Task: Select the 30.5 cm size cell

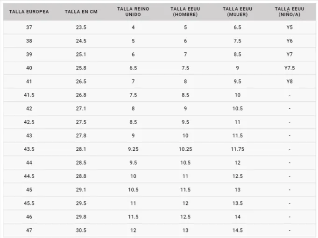Action: (81, 231)
